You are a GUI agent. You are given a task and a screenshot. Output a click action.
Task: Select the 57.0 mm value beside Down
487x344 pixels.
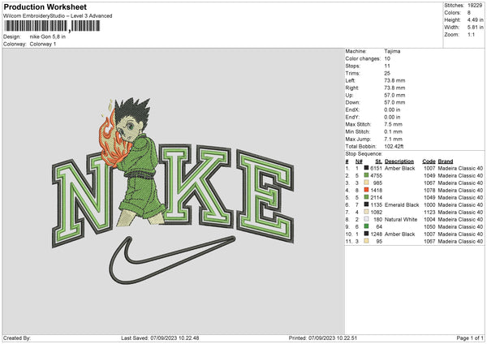pos(394,102)
